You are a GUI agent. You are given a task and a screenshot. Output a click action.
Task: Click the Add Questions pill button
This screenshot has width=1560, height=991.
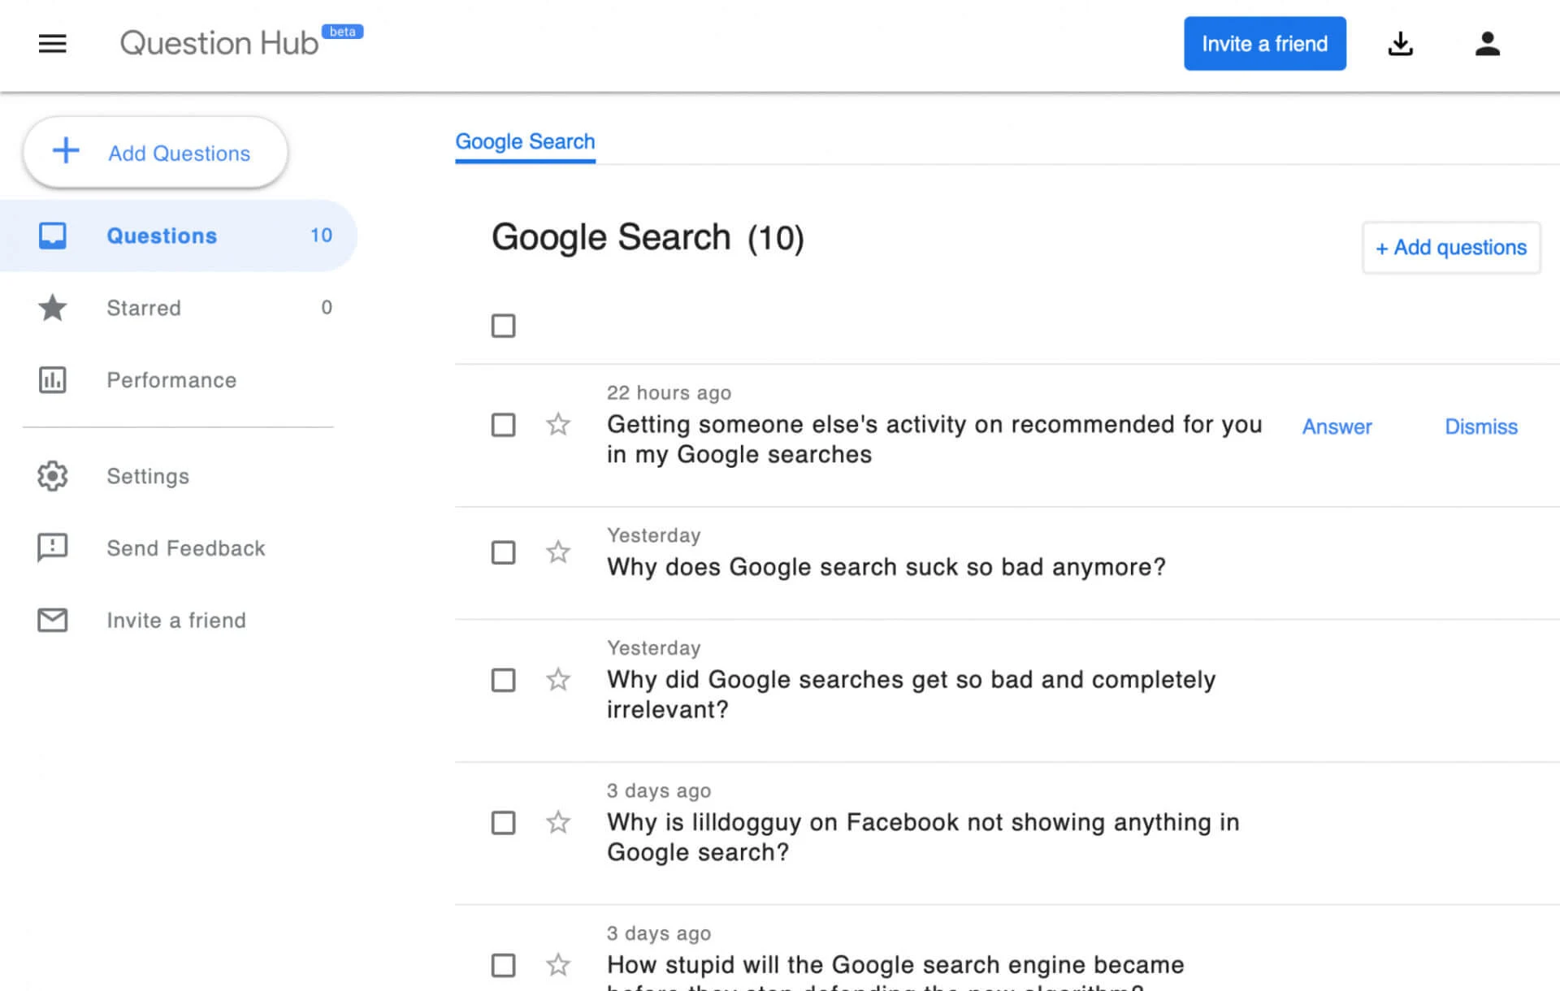point(154,152)
